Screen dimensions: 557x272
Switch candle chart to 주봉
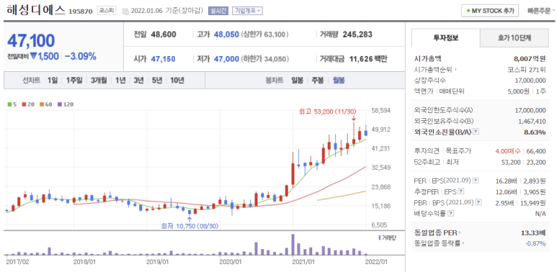pos(318,80)
